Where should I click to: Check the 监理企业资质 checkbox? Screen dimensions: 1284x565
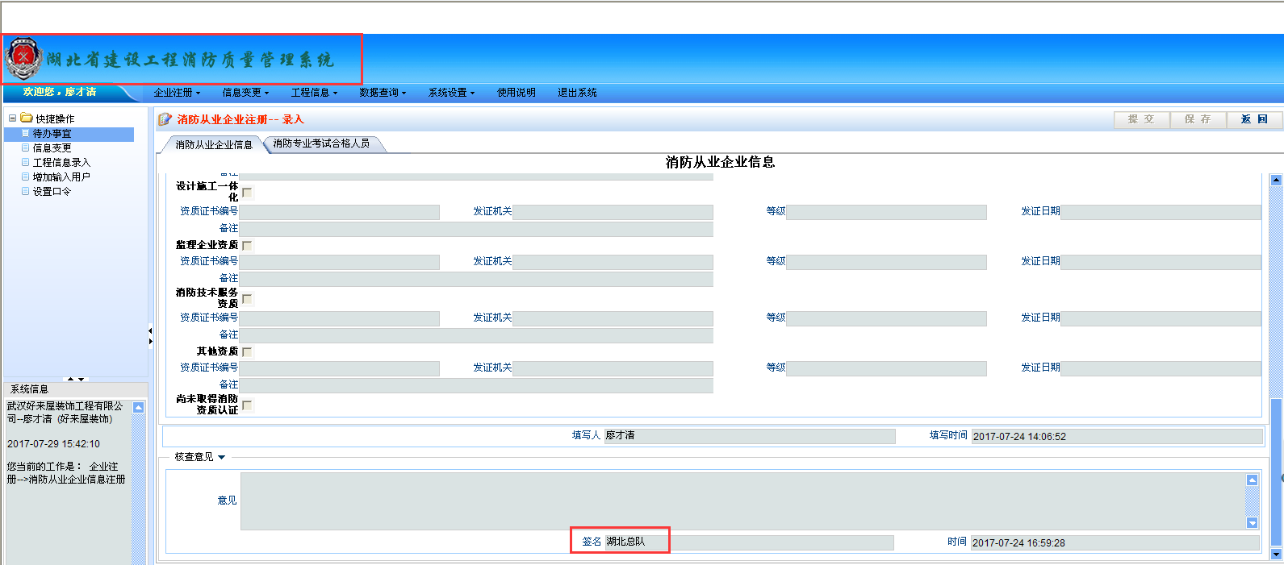click(248, 246)
